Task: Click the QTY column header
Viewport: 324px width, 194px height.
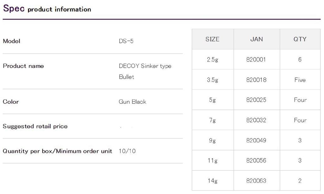Action: [300, 39]
